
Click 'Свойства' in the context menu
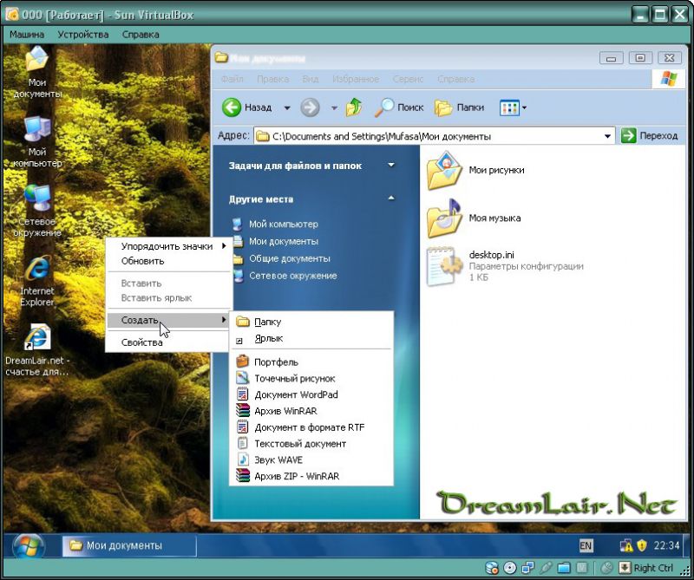tap(141, 342)
